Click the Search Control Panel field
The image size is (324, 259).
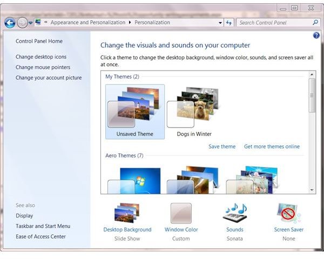point(278,23)
